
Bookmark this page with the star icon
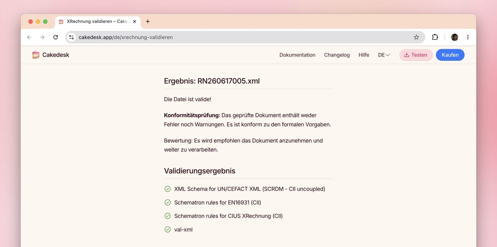point(416,37)
